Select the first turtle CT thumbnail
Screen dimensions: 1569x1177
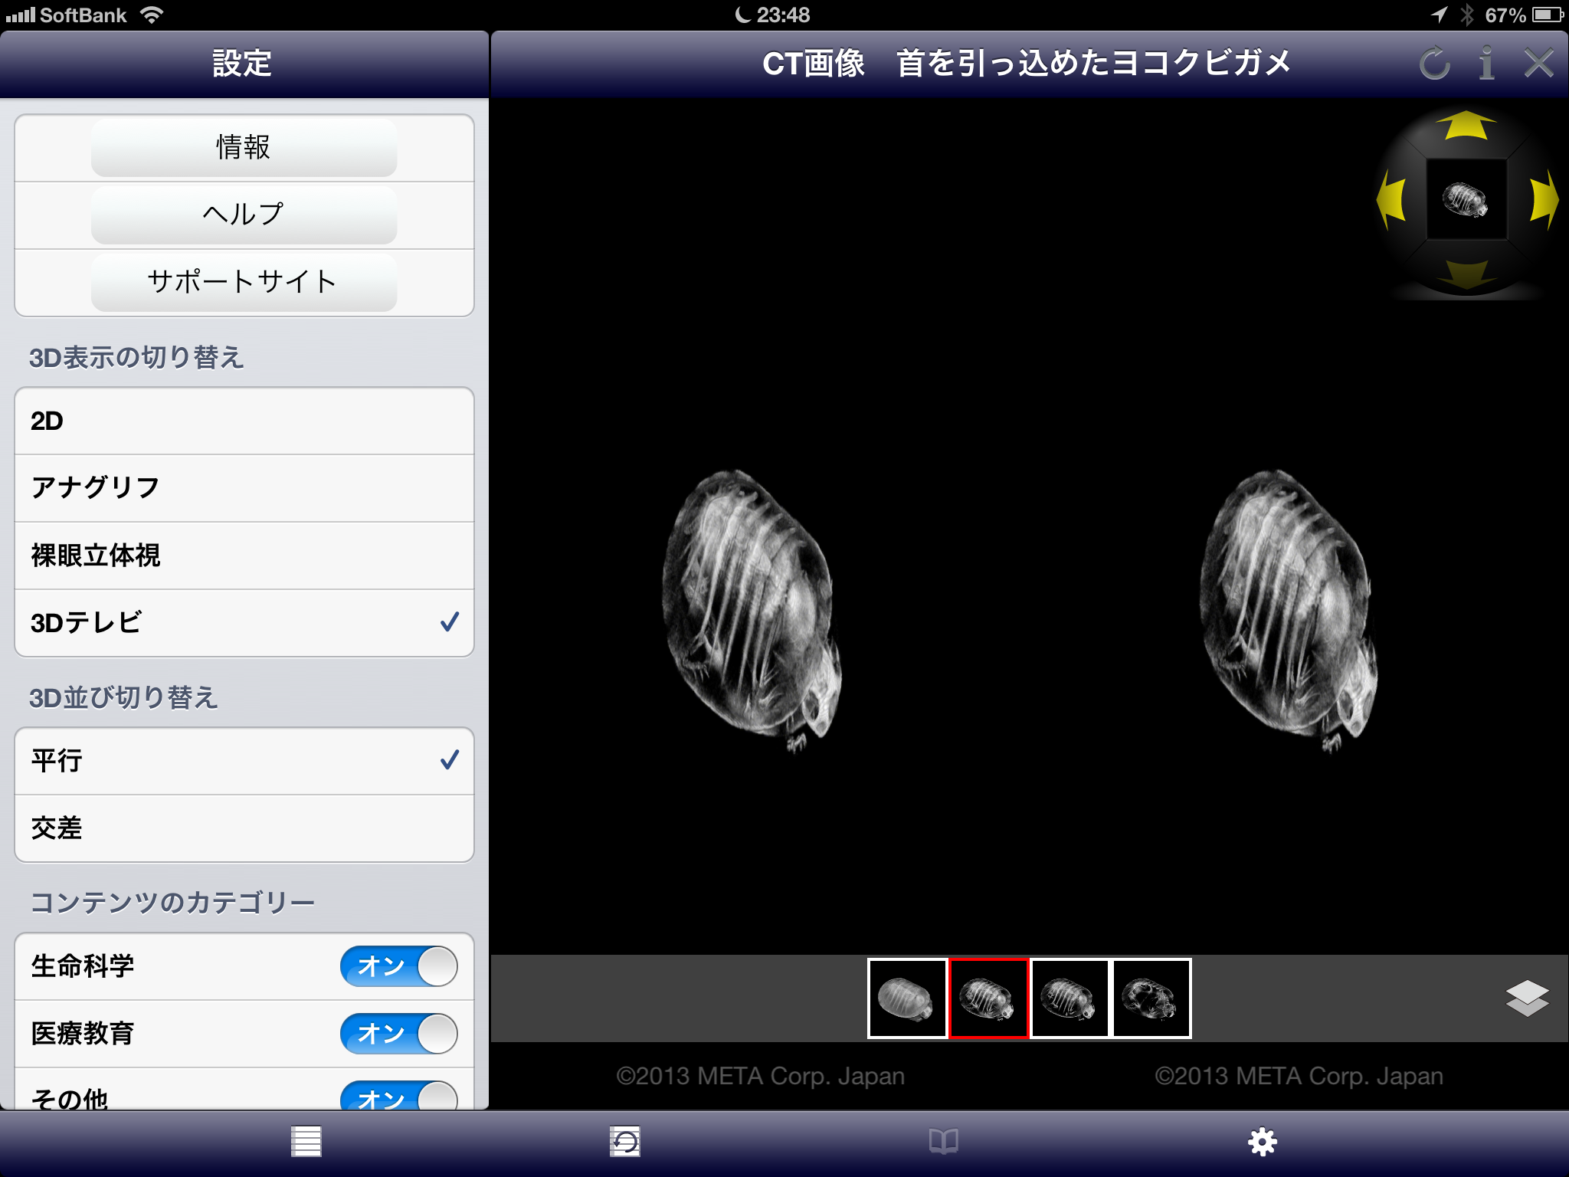tap(907, 998)
